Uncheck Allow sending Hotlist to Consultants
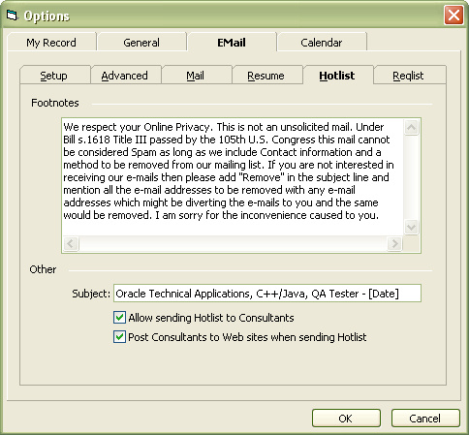 [x=119, y=318]
